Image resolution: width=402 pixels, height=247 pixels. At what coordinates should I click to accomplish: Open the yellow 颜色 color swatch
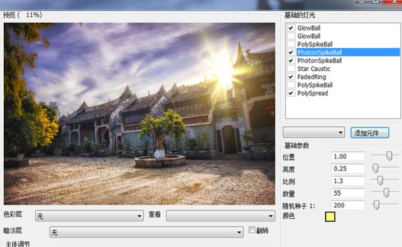pyautogui.click(x=330, y=217)
